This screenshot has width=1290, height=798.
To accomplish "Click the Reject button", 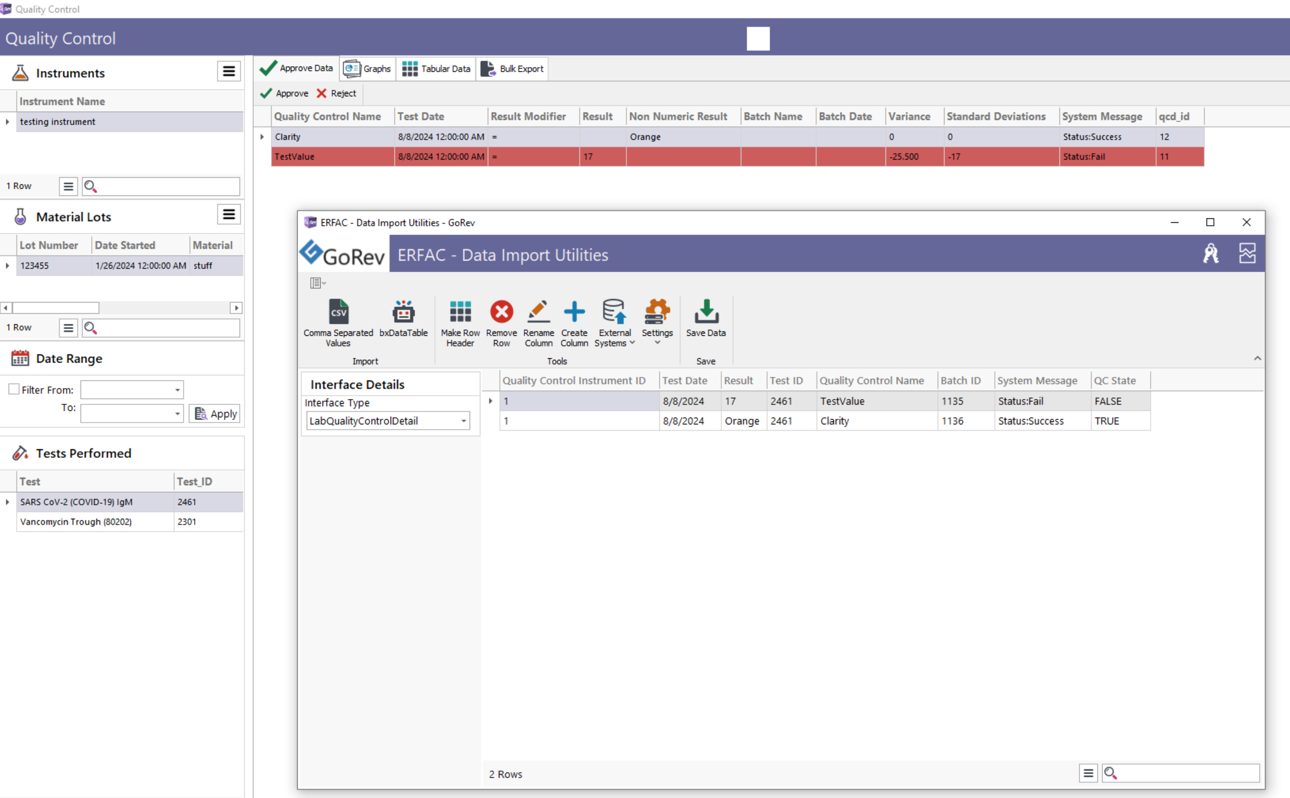I will [x=336, y=93].
